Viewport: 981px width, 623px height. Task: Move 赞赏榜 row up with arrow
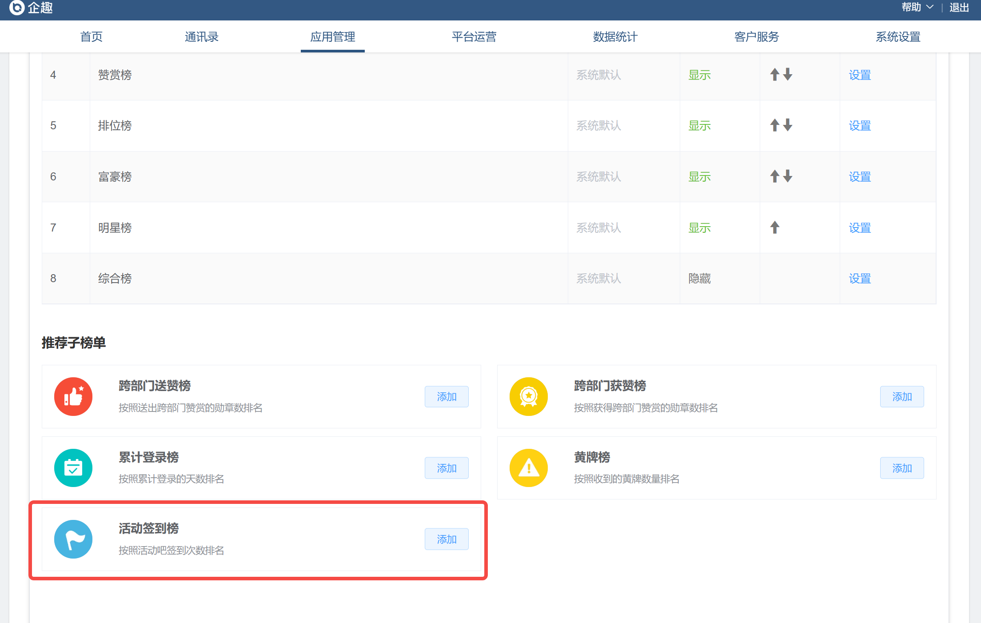tap(774, 75)
